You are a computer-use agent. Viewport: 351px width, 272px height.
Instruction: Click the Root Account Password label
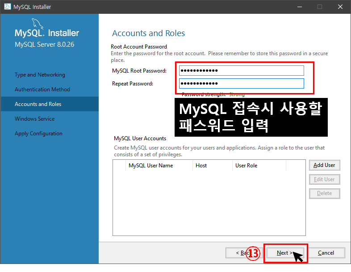click(139, 47)
